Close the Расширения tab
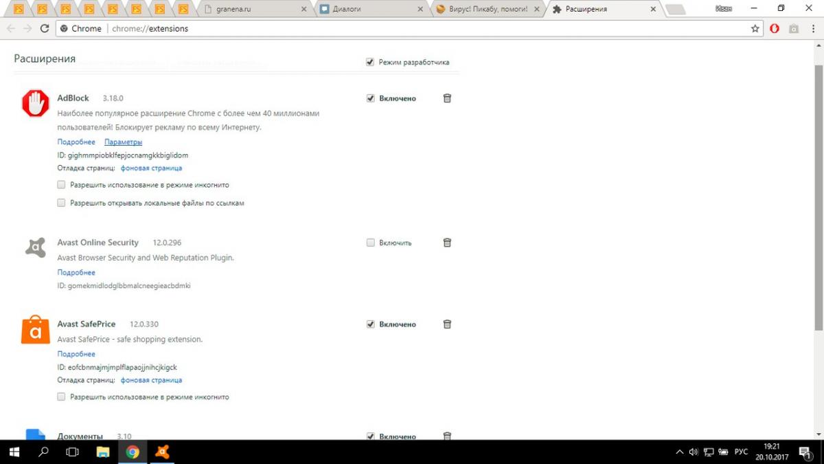Image resolution: width=824 pixels, height=464 pixels. click(x=652, y=9)
